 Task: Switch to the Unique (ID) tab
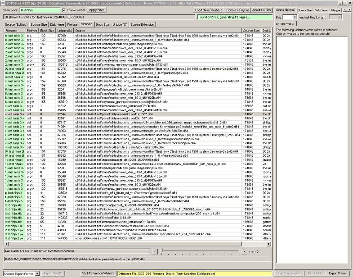(x=120, y=24)
